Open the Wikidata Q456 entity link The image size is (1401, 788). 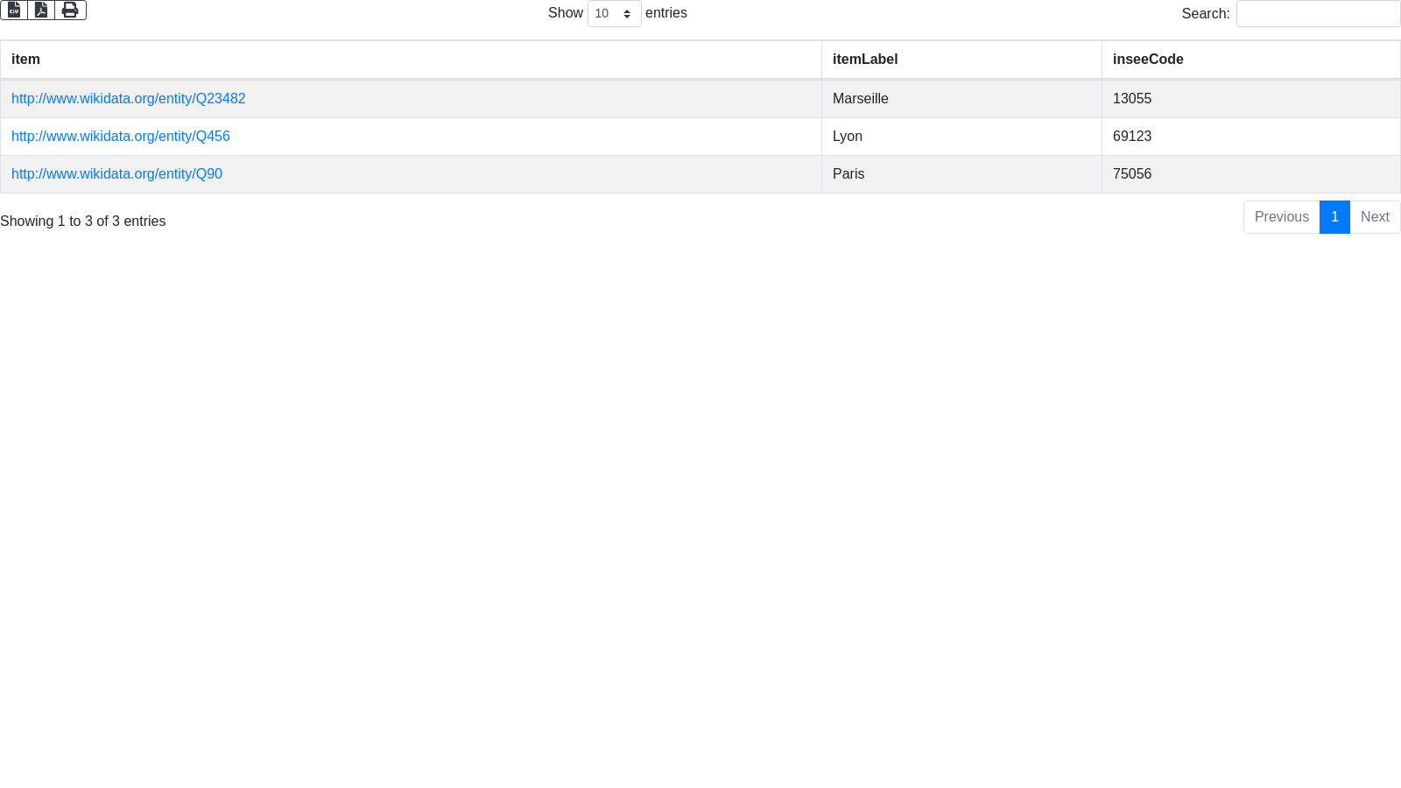point(121,137)
